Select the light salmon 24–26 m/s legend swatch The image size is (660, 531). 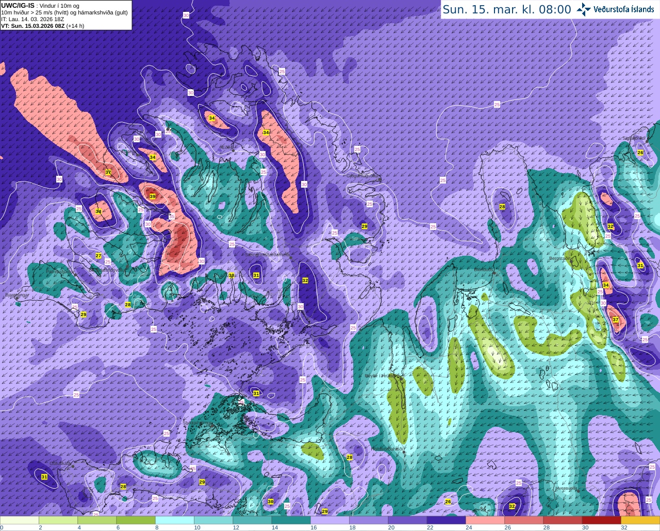[x=485, y=520]
